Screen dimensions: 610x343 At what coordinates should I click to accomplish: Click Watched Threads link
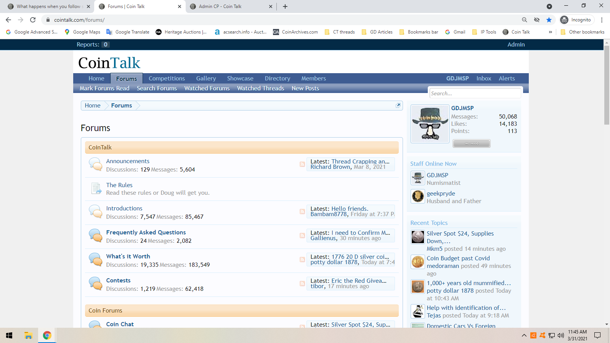pos(260,88)
